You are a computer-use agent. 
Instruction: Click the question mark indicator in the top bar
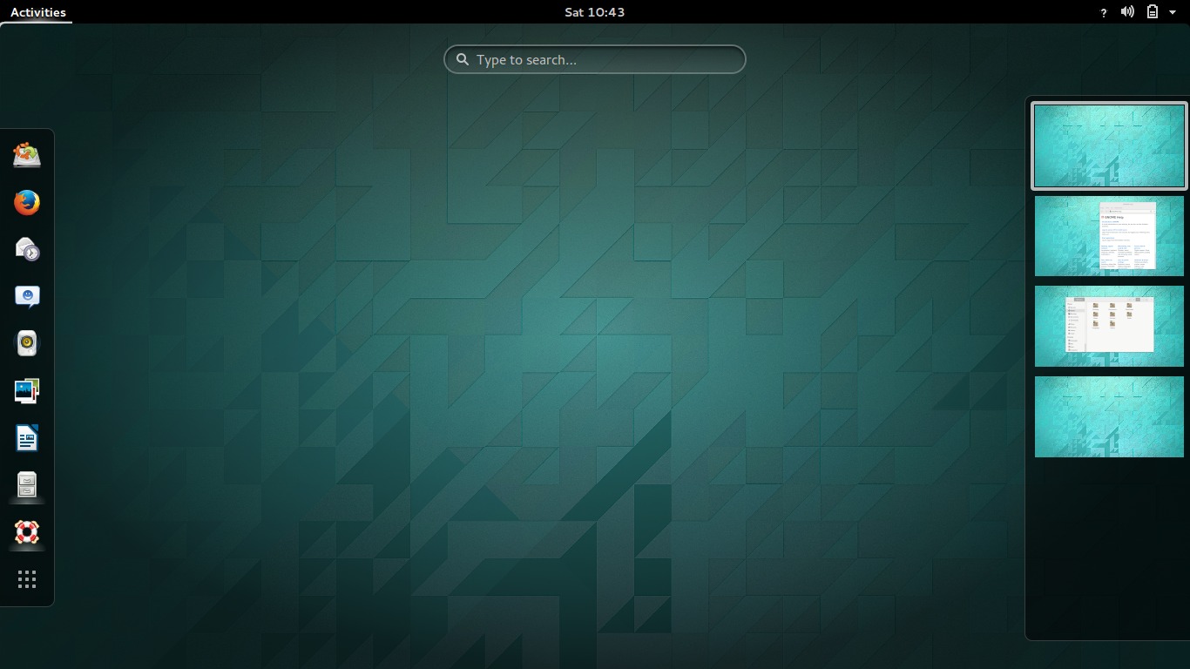click(1103, 11)
